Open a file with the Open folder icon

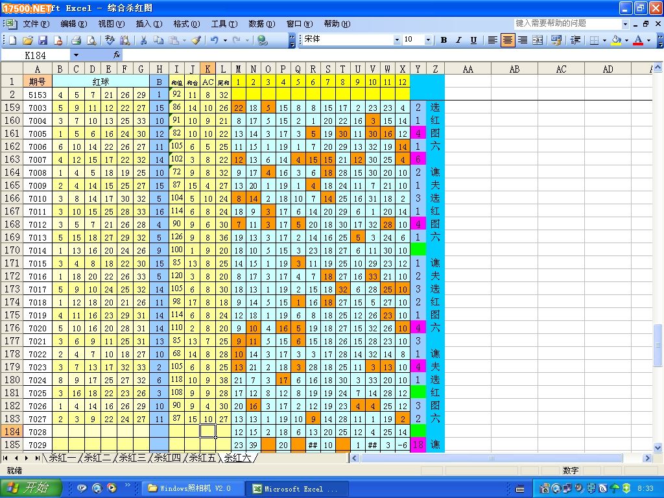click(x=28, y=40)
